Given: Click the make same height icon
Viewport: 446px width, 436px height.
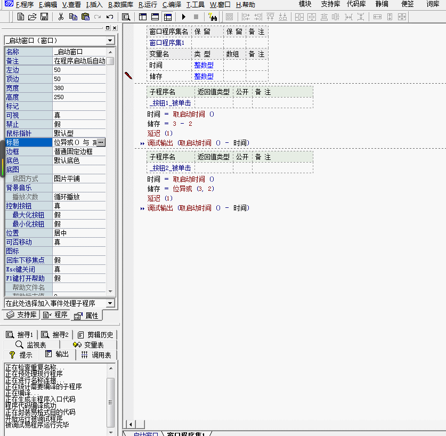Looking at the screenshot, I should click(390, 17).
